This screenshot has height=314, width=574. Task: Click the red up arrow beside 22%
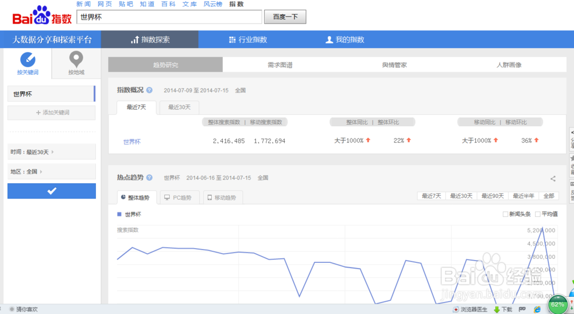[x=409, y=140]
